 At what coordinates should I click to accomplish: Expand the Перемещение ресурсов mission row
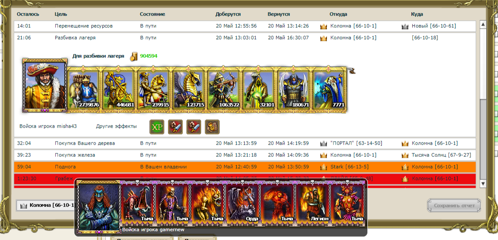(x=245, y=26)
